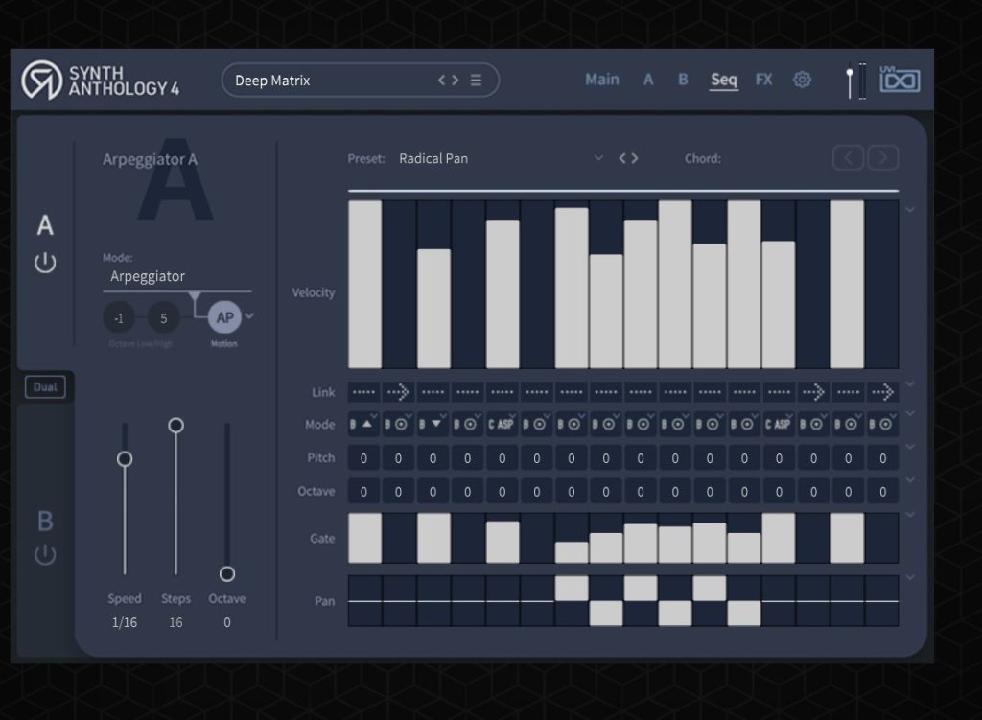This screenshot has width=982, height=720.
Task: Click the next chord arrow button
Action: point(882,158)
